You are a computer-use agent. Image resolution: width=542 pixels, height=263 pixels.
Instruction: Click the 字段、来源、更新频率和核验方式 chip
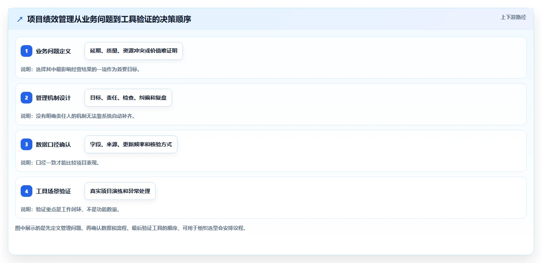tap(131, 144)
